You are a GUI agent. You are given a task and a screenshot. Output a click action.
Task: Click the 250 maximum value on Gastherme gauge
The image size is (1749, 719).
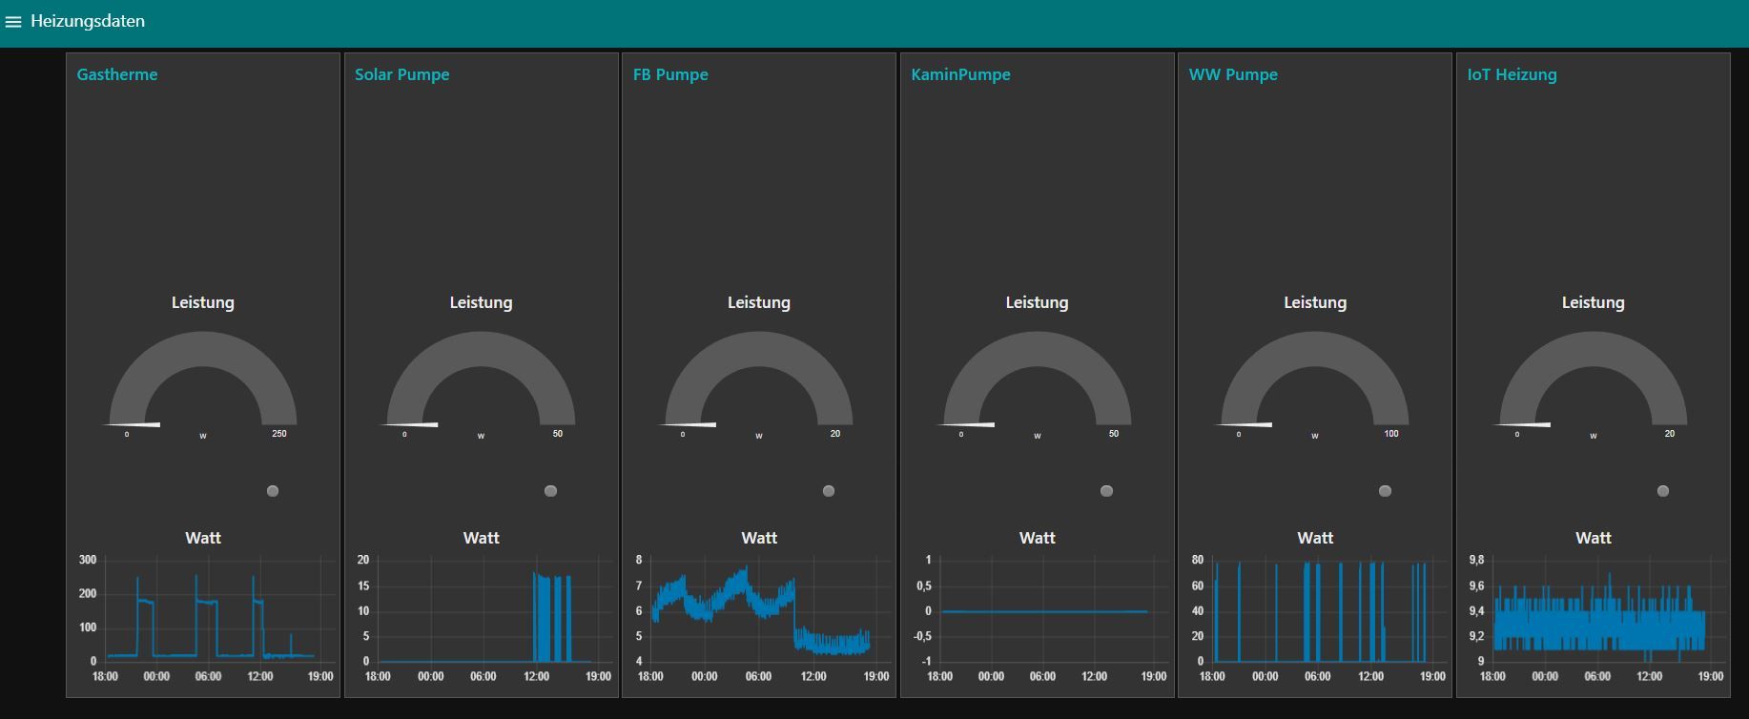[279, 434]
